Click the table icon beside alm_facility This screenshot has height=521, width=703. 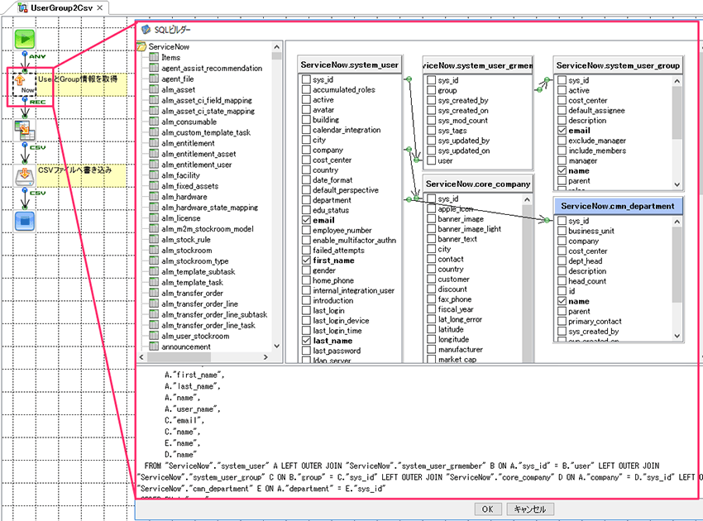pyautogui.click(x=154, y=175)
